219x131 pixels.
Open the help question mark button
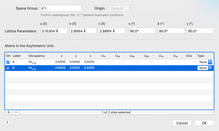point(7,123)
